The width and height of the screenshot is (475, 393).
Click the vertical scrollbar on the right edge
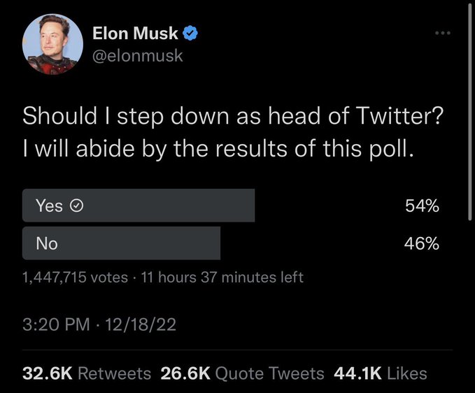pos(470,112)
